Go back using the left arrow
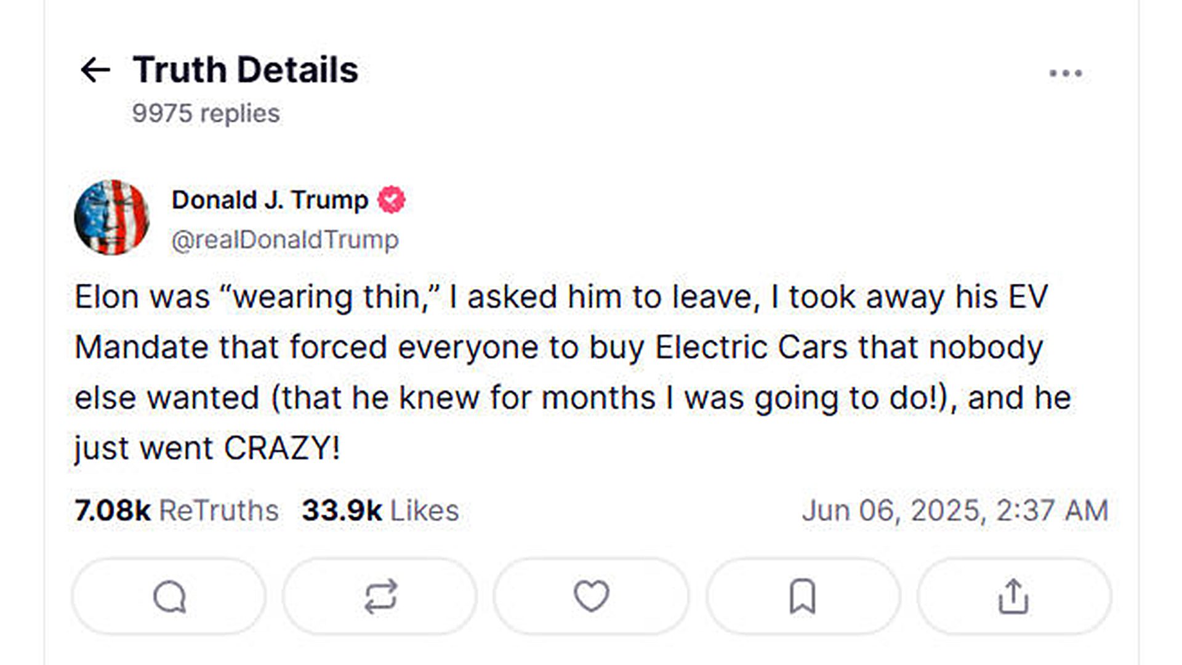The width and height of the screenshot is (1182, 665). point(95,70)
